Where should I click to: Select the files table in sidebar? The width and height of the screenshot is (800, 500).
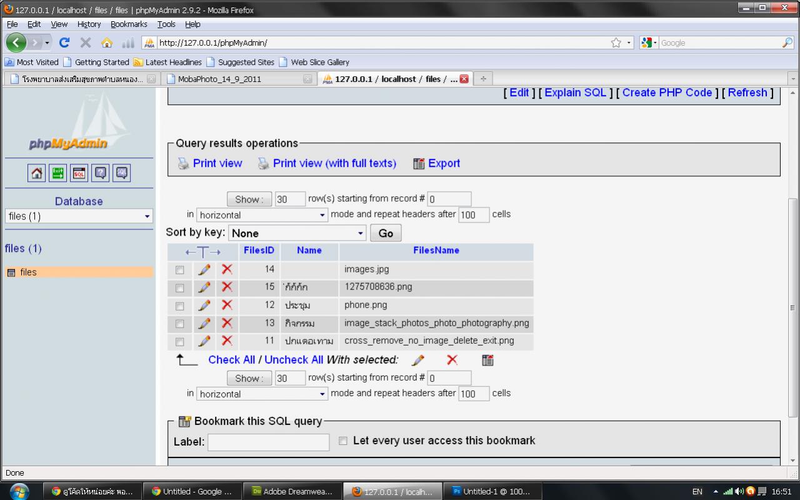pos(28,272)
